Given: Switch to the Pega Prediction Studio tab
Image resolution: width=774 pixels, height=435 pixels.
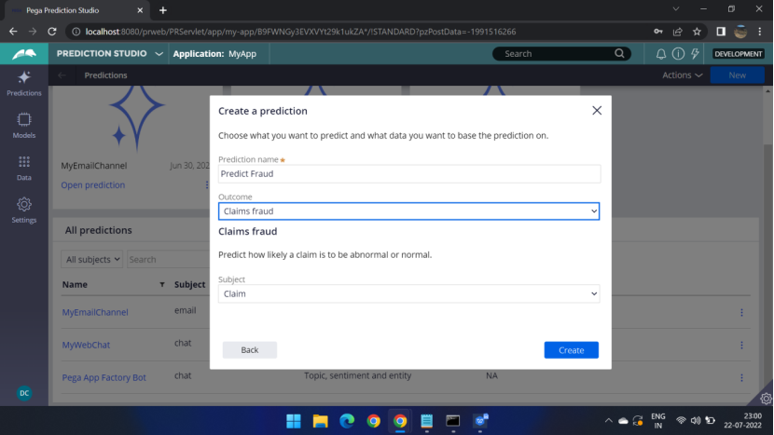Looking at the screenshot, I should pyautogui.click(x=76, y=10).
